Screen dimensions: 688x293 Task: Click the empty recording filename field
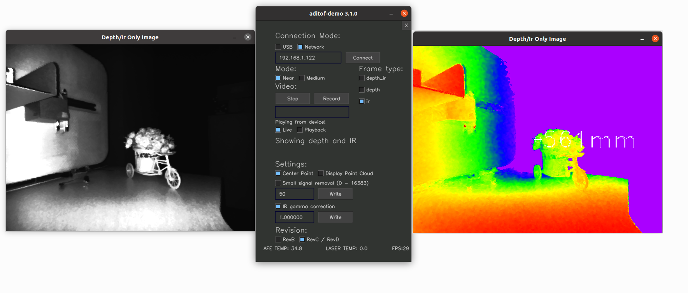pos(312,112)
